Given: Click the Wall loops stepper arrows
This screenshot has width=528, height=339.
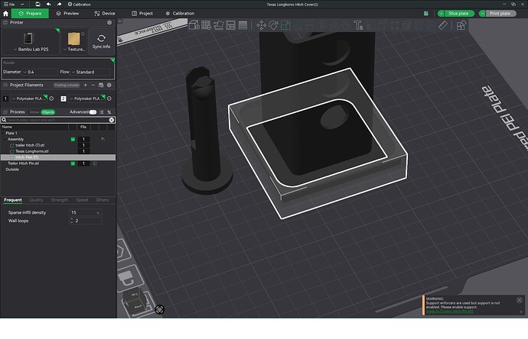Looking at the screenshot, I should pos(71,221).
